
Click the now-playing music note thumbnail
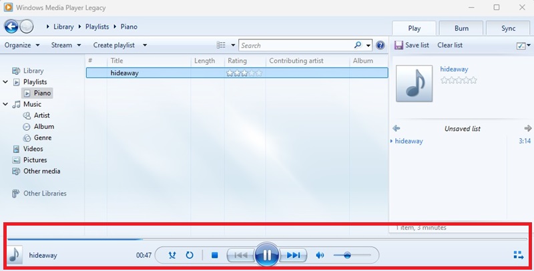tap(14, 255)
